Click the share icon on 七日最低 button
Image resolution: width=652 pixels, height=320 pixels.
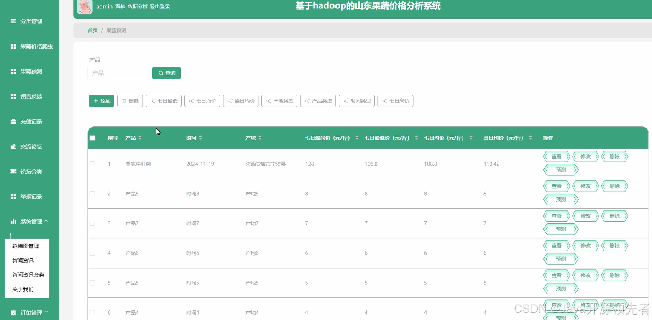pos(153,101)
